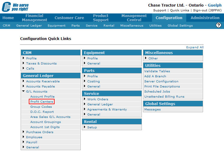Open the Support link
The width and height of the screenshot is (224, 157).
(160, 10)
